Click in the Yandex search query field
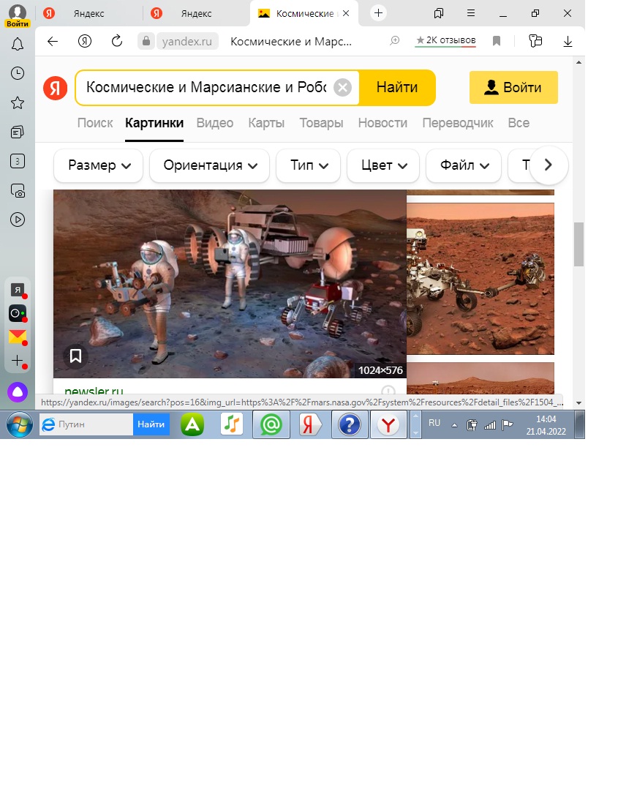 [x=206, y=87]
